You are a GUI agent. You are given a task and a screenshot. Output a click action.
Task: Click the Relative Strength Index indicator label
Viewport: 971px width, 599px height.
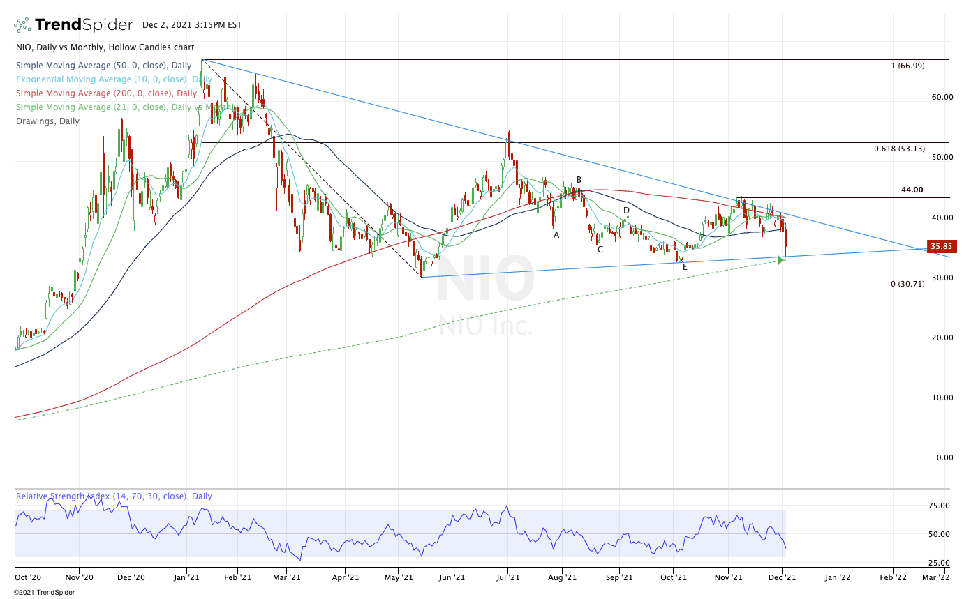[114, 496]
